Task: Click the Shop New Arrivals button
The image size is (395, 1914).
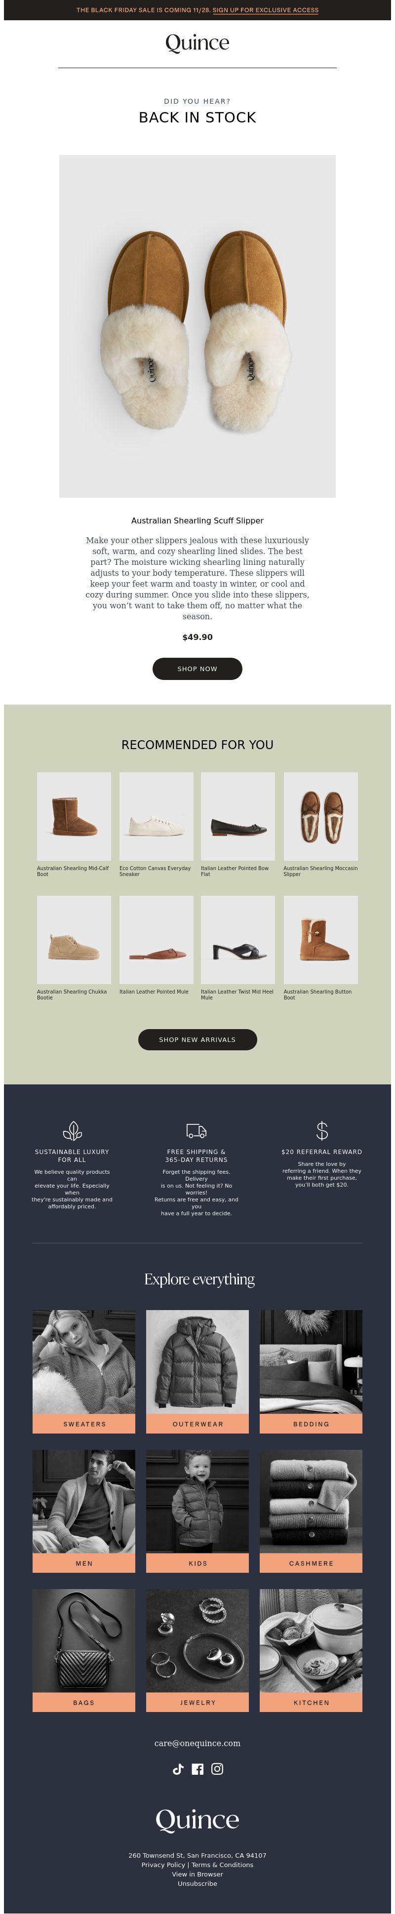Action: pyautogui.click(x=197, y=1039)
